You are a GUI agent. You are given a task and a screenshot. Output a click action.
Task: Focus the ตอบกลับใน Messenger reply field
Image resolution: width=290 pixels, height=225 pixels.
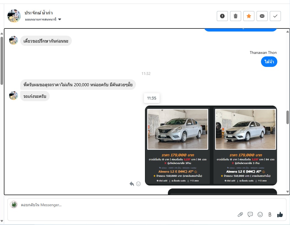point(124,205)
